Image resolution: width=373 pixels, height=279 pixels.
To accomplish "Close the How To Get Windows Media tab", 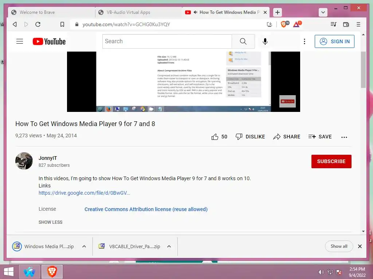I will [265, 12].
